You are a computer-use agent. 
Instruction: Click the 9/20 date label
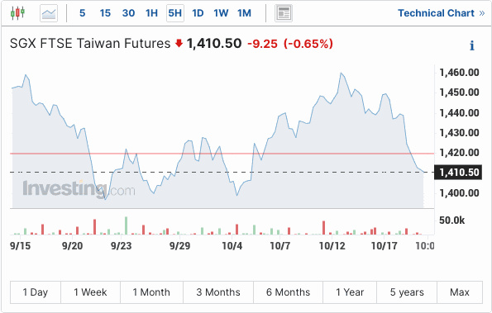(72, 245)
